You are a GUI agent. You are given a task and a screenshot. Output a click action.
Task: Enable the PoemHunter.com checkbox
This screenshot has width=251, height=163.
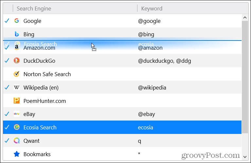[7, 101]
